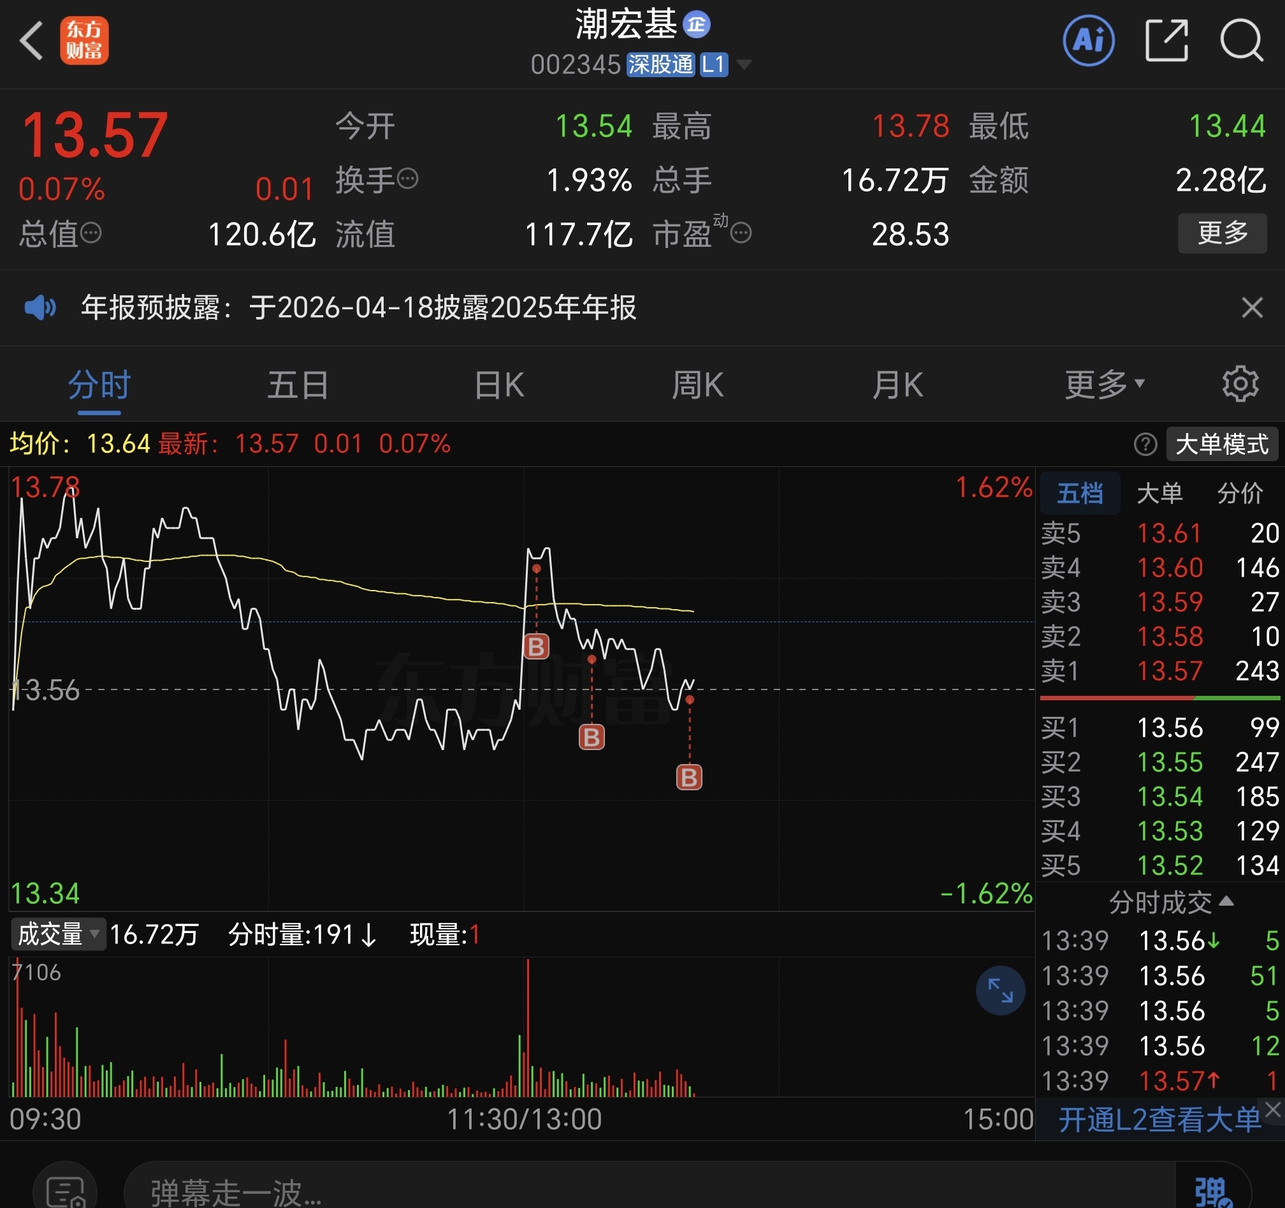Tap the announcement speaker icon
The height and width of the screenshot is (1208, 1285).
pos(40,308)
